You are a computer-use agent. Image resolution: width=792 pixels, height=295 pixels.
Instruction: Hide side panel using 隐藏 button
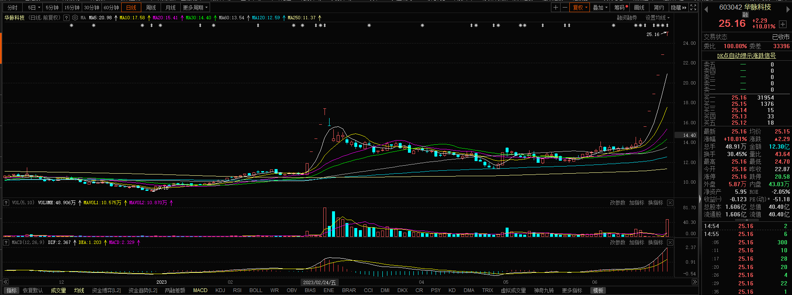678,8
